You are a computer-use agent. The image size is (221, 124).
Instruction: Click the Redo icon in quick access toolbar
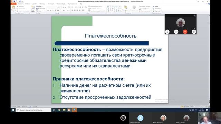click(x=20, y=1)
